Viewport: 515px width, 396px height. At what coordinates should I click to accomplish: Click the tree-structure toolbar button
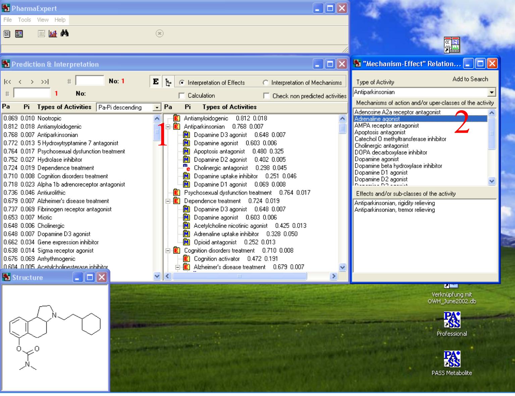168,82
